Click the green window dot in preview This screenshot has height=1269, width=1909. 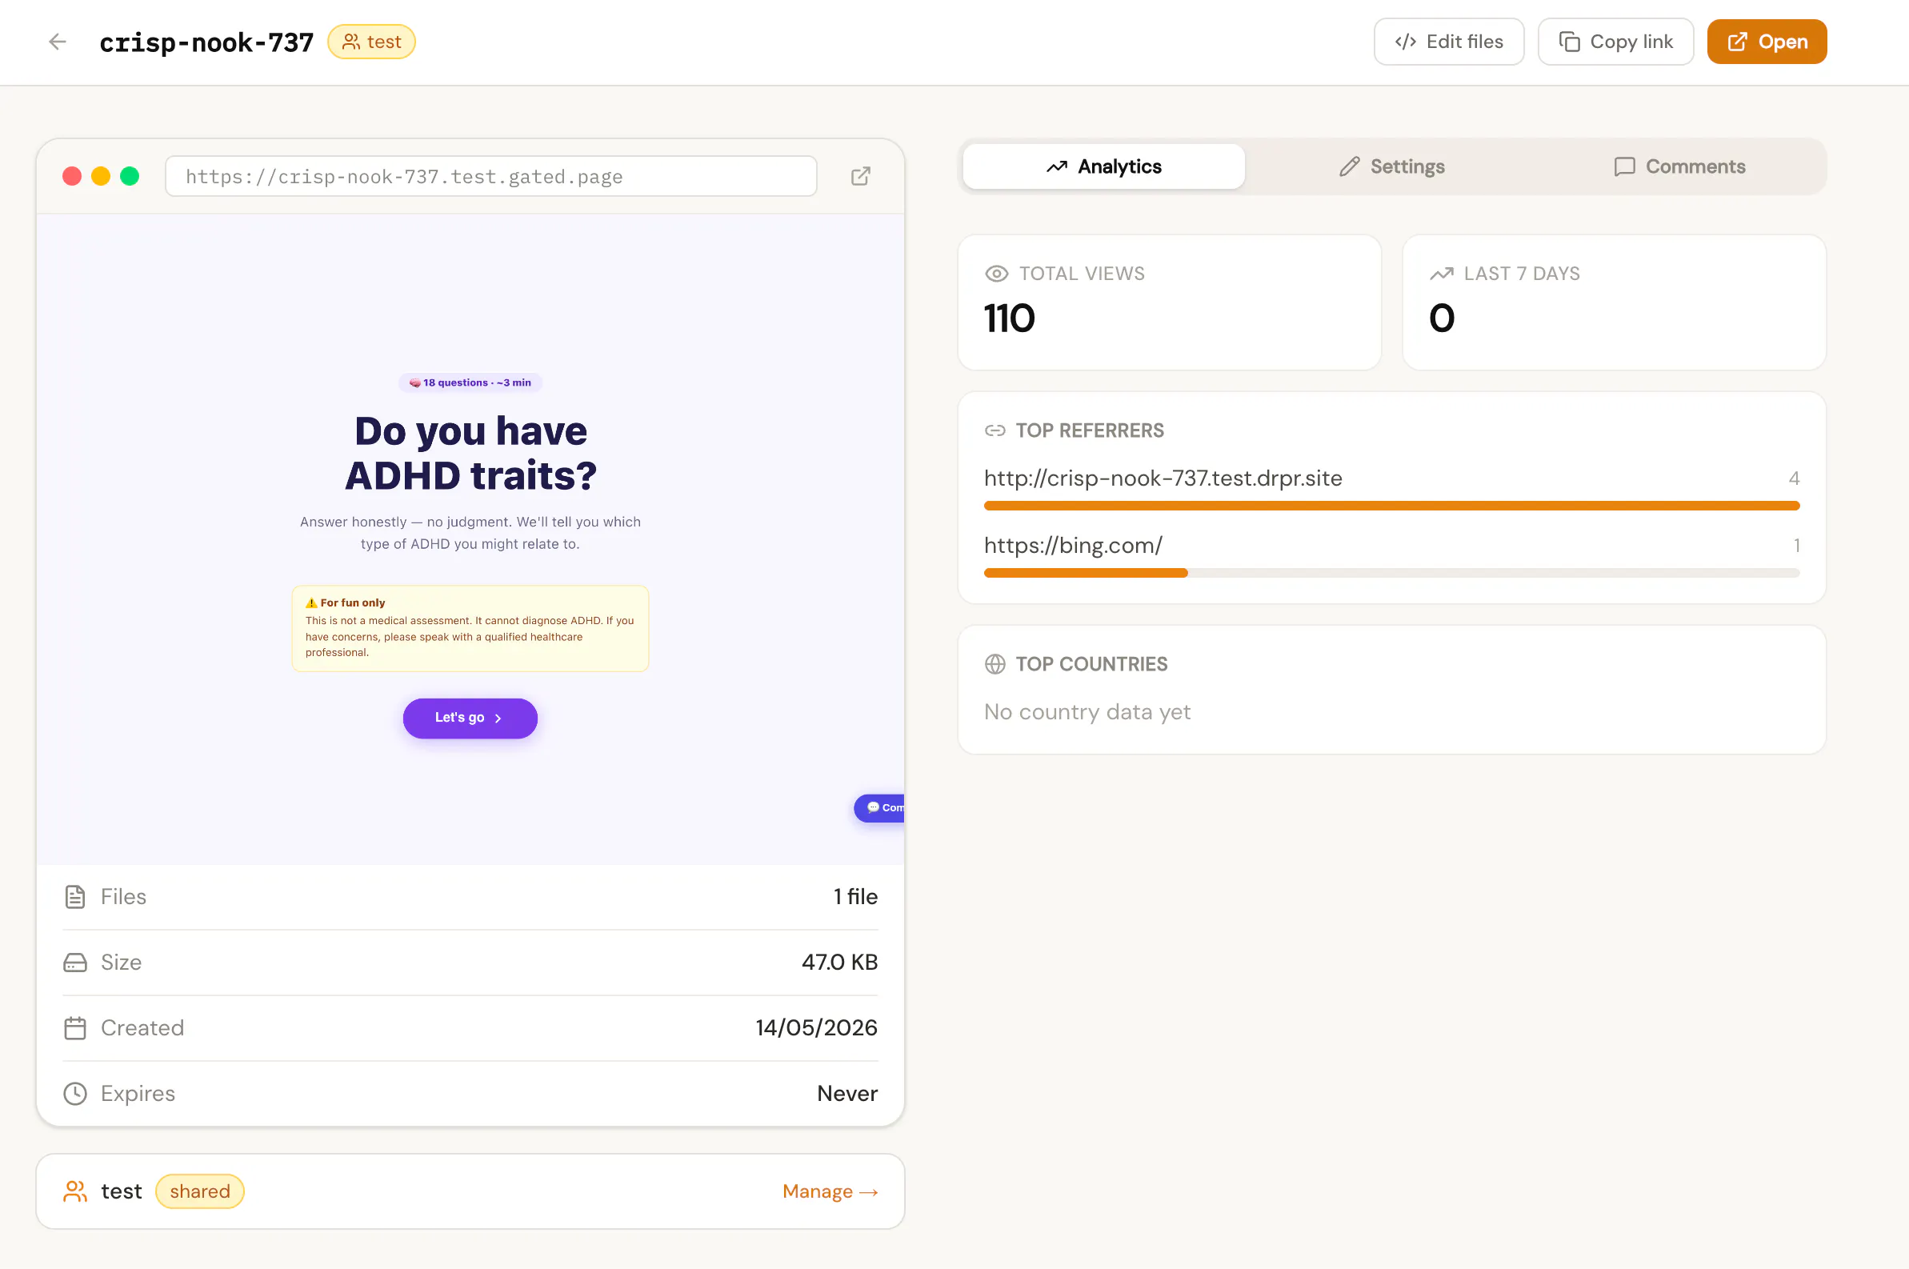[130, 177]
